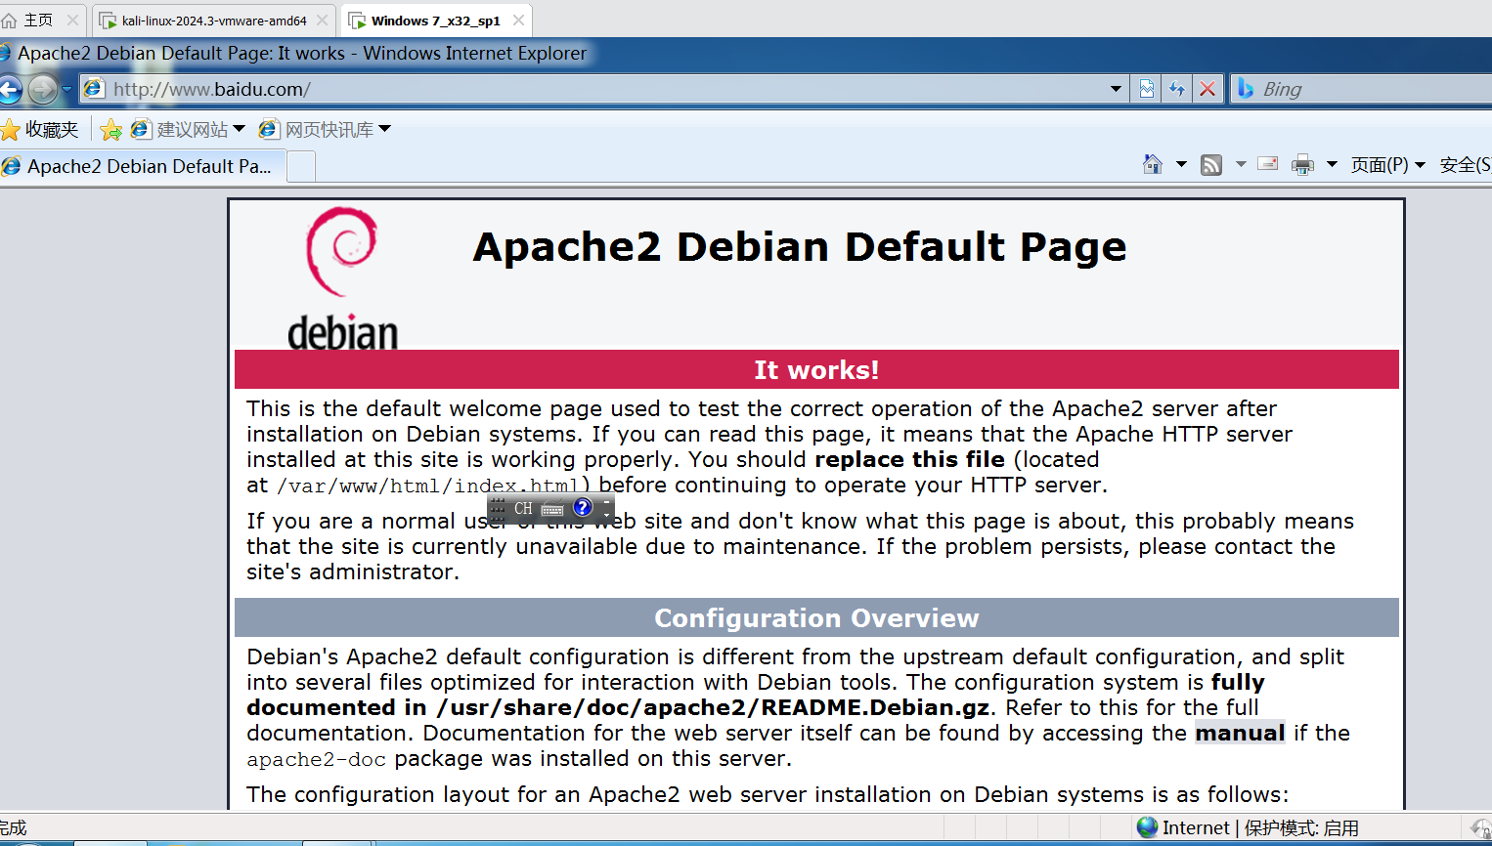
Task: Follow the "manual" documentation link
Action: (1240, 733)
